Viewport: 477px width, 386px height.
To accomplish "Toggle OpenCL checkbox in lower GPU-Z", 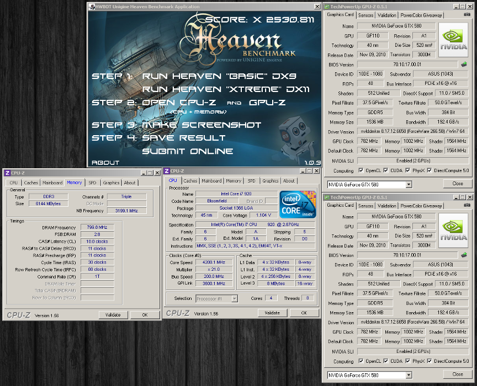I will click(361, 361).
